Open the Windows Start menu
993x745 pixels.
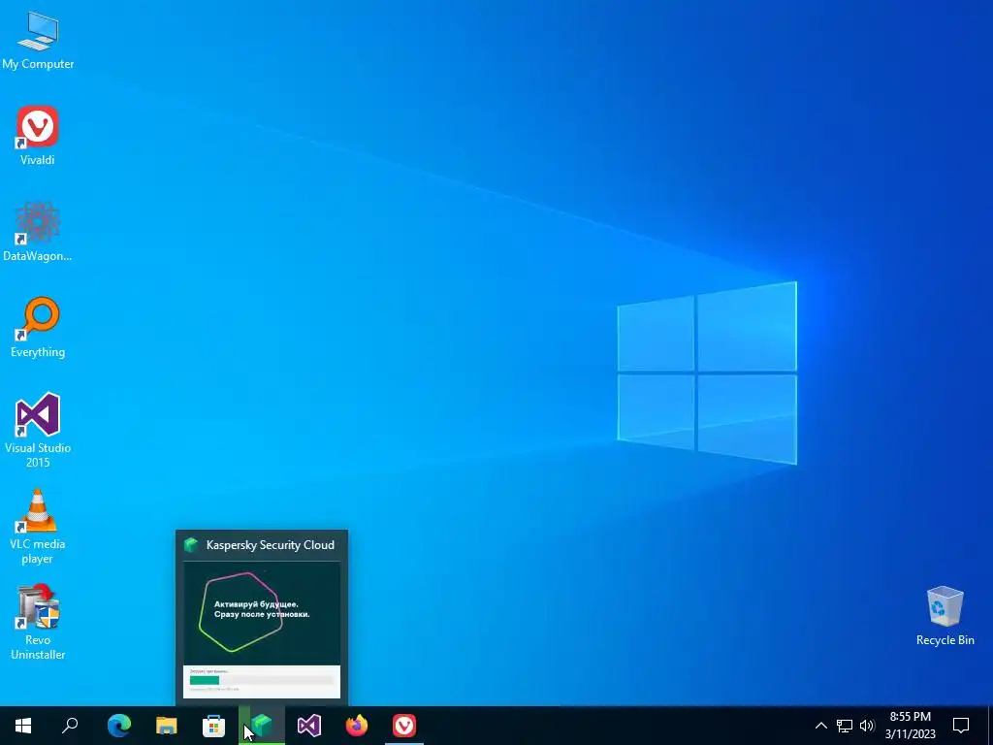pyautogui.click(x=23, y=726)
